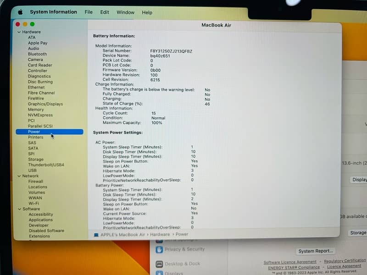This screenshot has height=275, width=367.
Task: Open the Help menu
Action: pos(147,12)
